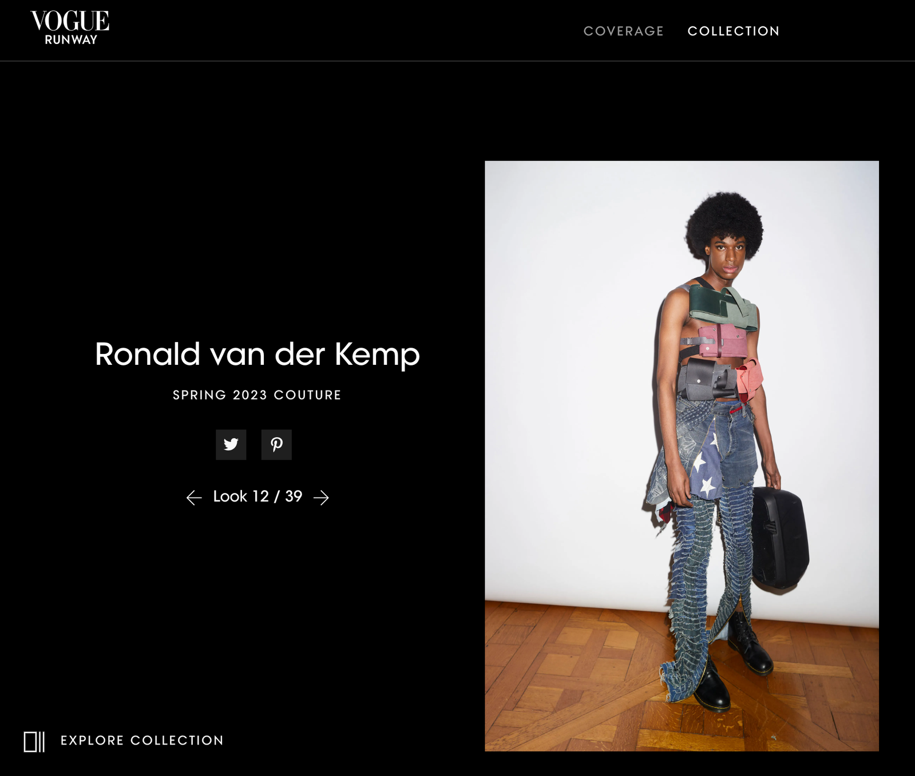Open the Explore Collection link
The width and height of the screenshot is (915, 776).
click(142, 741)
